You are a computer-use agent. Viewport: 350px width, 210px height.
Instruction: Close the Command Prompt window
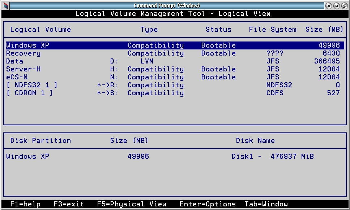[x=329, y=6]
